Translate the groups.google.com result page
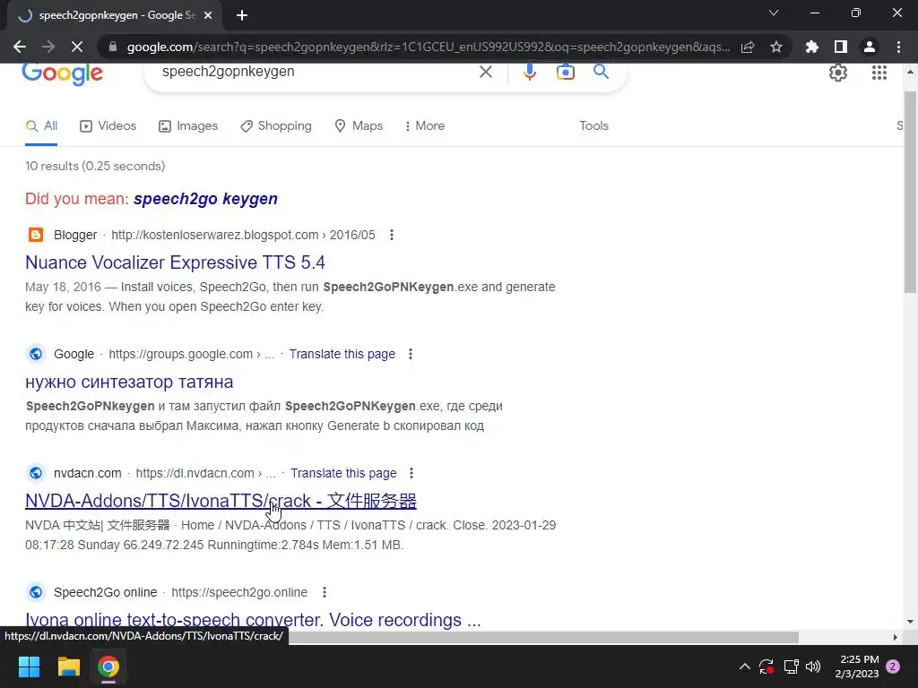 click(x=342, y=354)
